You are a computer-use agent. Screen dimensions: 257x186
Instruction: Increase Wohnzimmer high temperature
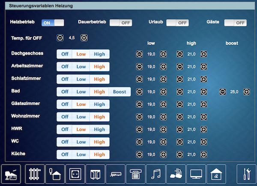click(x=203, y=117)
